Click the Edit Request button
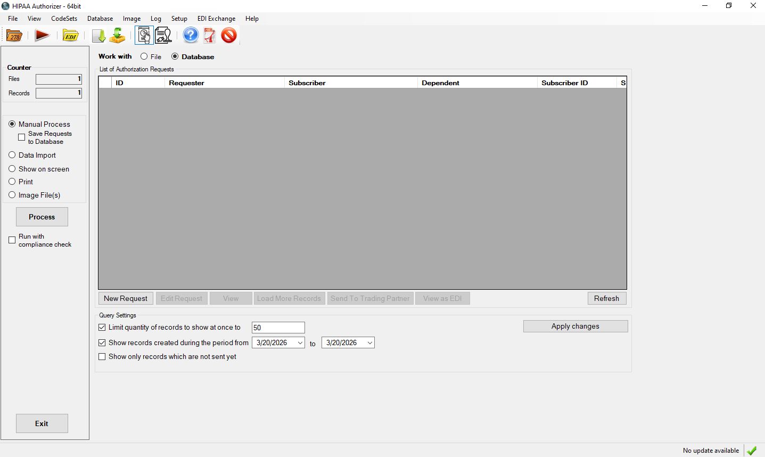Image resolution: width=765 pixels, height=457 pixels. [x=182, y=298]
